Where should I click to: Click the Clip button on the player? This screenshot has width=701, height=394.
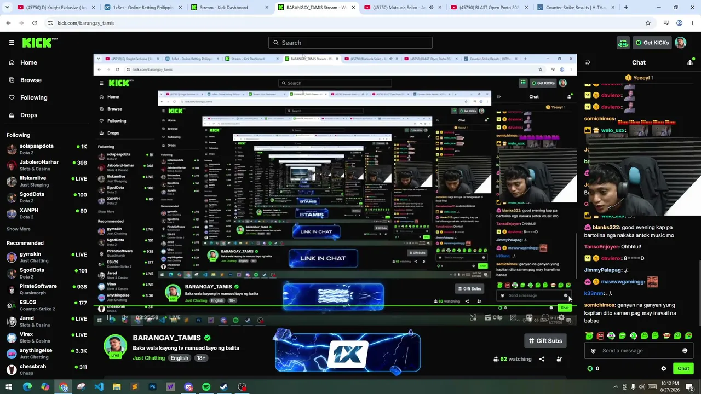click(493, 318)
